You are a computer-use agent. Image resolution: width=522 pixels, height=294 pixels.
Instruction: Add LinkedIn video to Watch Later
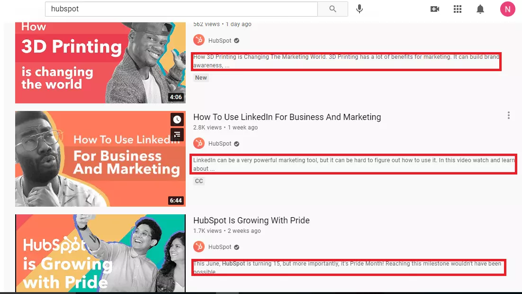coord(177,119)
